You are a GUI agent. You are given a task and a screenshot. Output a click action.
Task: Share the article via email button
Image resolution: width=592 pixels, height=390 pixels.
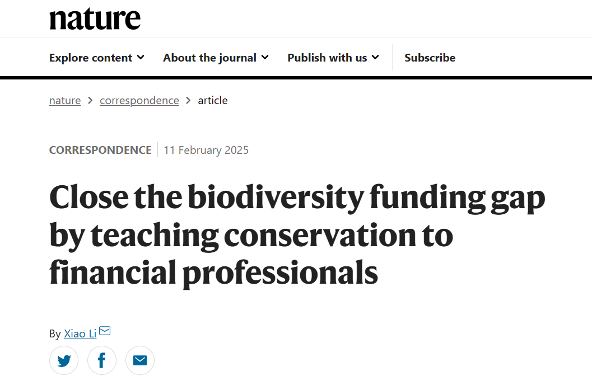coord(139,360)
